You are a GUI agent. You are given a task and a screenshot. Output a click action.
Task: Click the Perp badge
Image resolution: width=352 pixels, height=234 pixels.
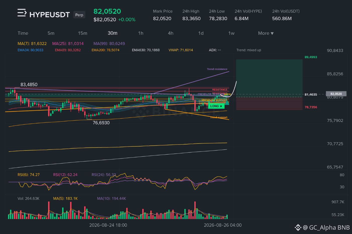[79, 15]
